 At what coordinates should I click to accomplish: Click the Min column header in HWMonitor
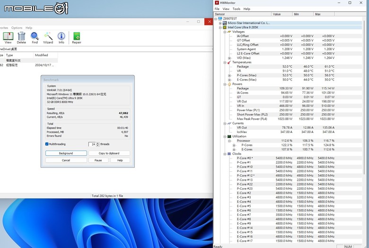(x=303, y=14)
